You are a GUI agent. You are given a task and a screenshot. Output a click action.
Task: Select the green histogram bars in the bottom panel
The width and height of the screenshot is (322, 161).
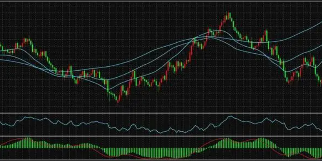pos(161,148)
